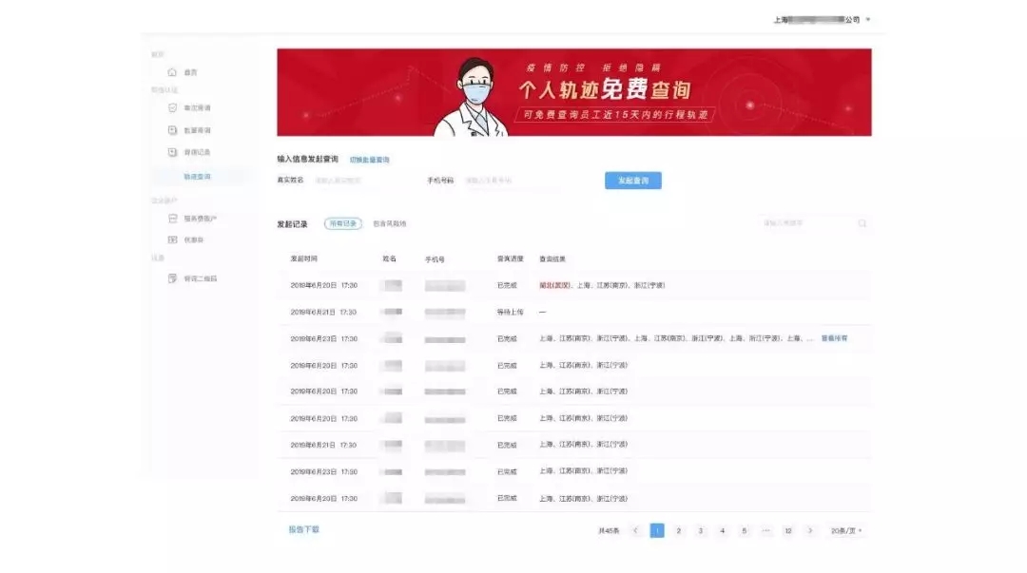
Task: Go to next page arrow
Action: [810, 530]
